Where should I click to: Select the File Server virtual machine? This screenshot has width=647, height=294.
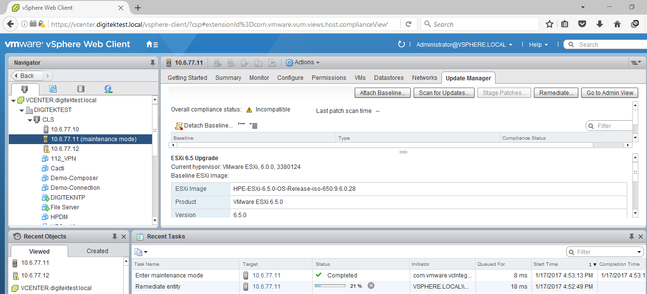pos(64,207)
